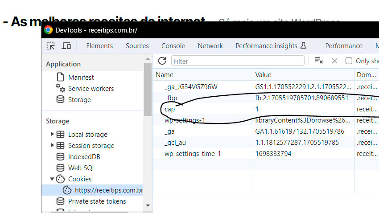Click the Session storage grid icon
Image resolution: width=379 pixels, height=213 pixels.
pos(60,145)
